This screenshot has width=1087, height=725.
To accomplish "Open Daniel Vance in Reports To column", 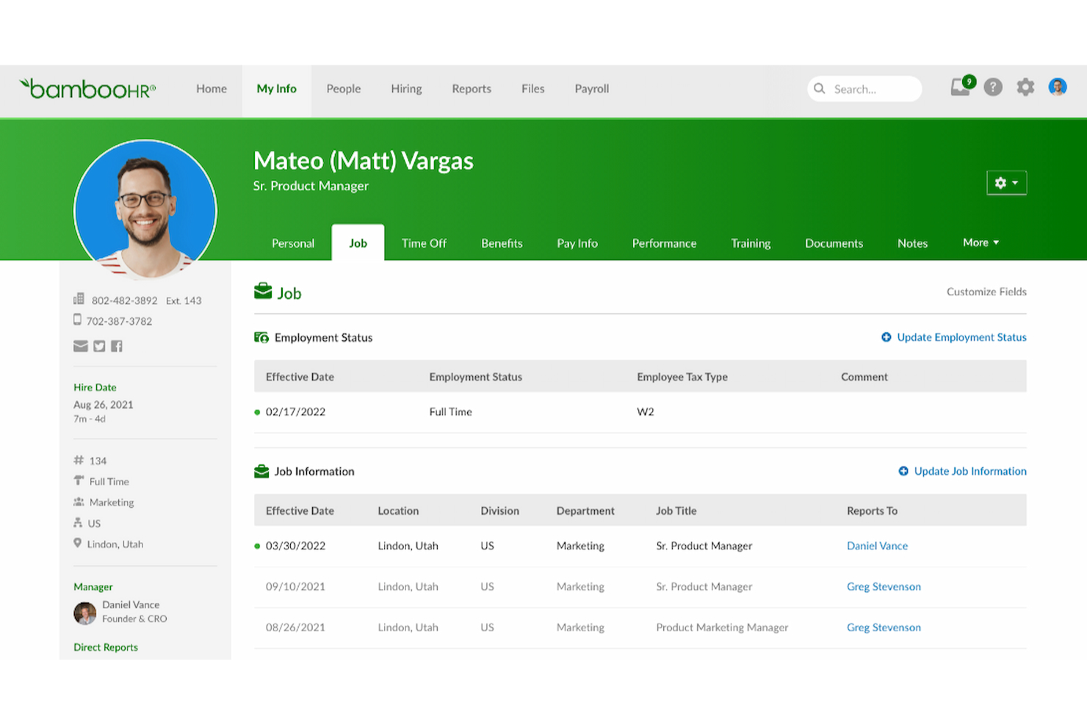I will pos(877,546).
